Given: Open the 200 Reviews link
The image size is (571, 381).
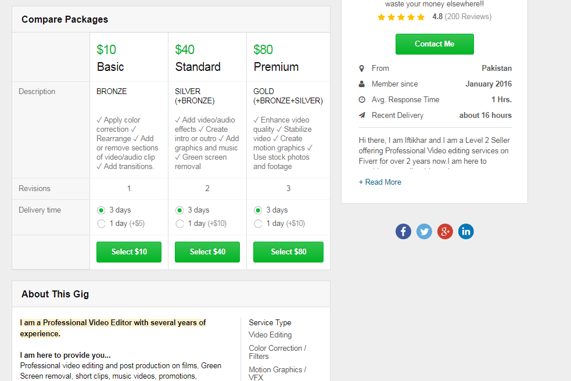Looking at the screenshot, I should (468, 17).
